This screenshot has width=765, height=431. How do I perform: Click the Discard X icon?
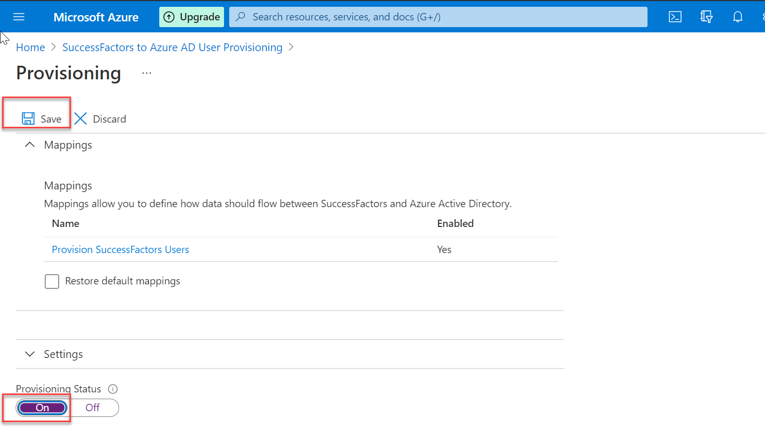click(80, 118)
